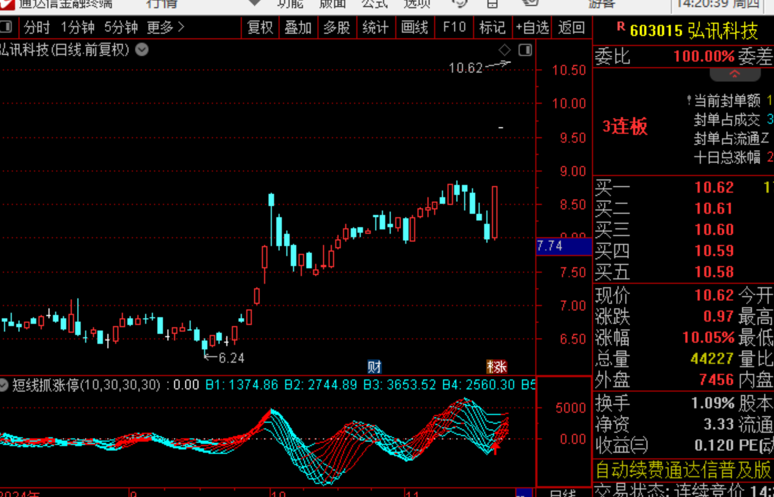Viewport: 774px width, 497px height.
Task: Click the 复权 adjustment button
Action: (x=260, y=28)
